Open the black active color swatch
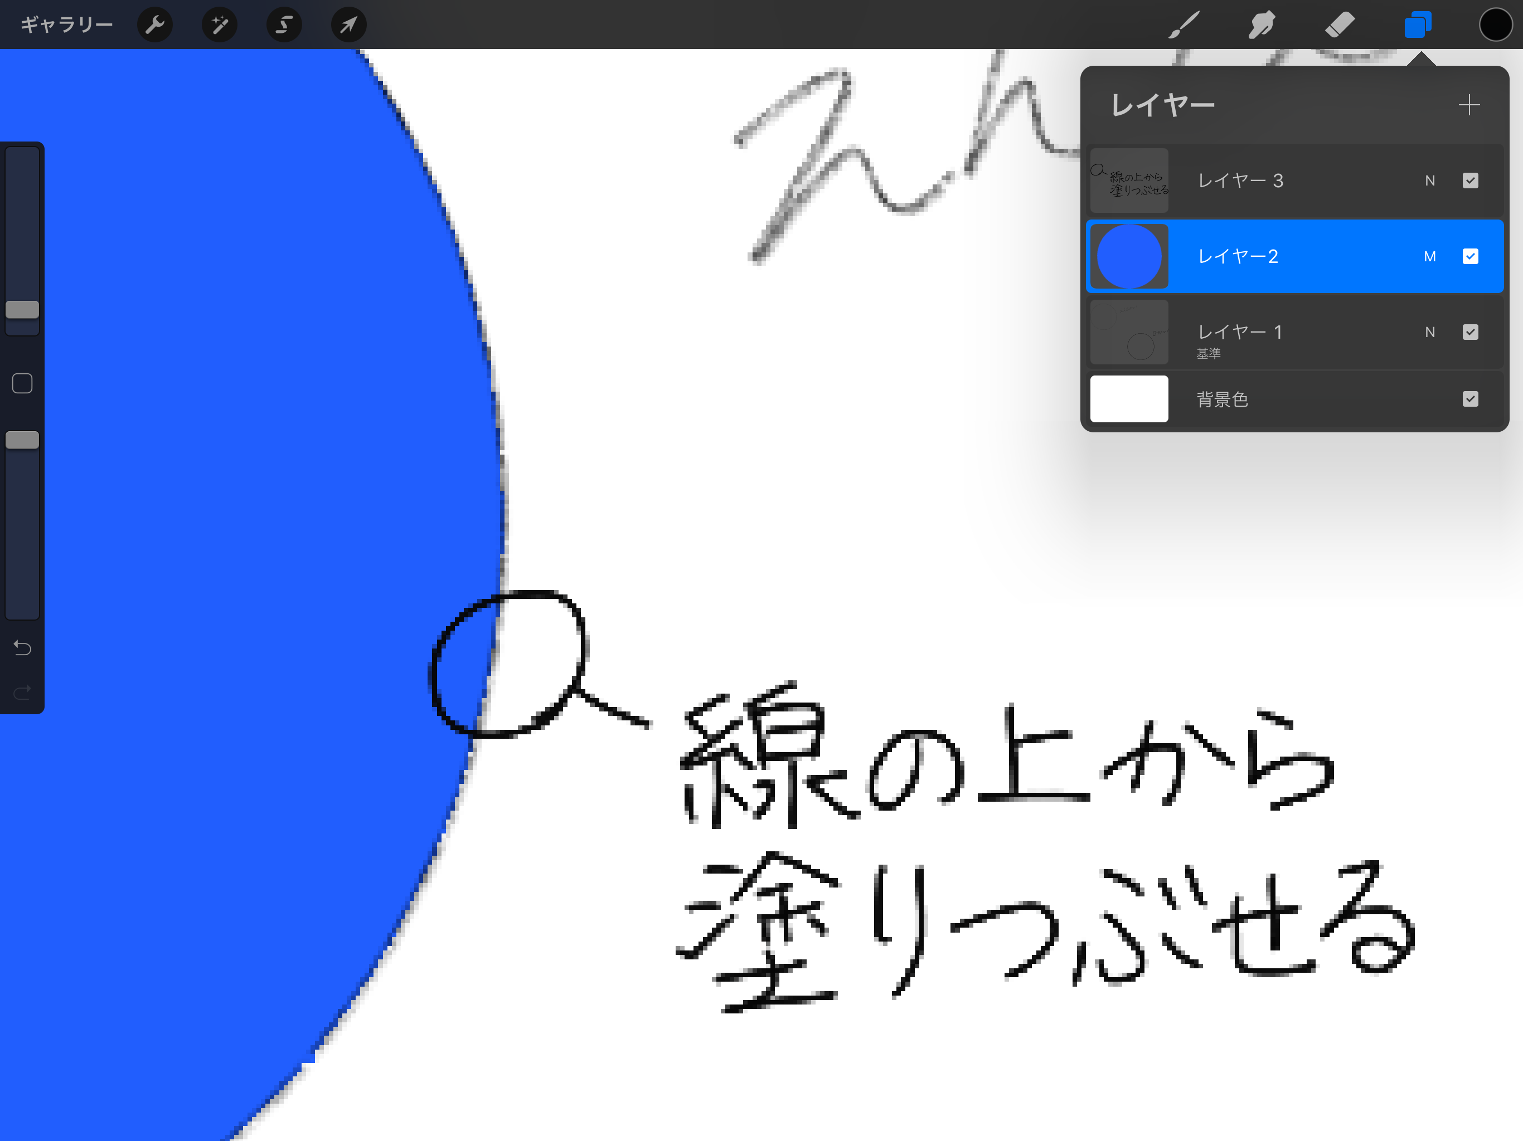 point(1496,25)
